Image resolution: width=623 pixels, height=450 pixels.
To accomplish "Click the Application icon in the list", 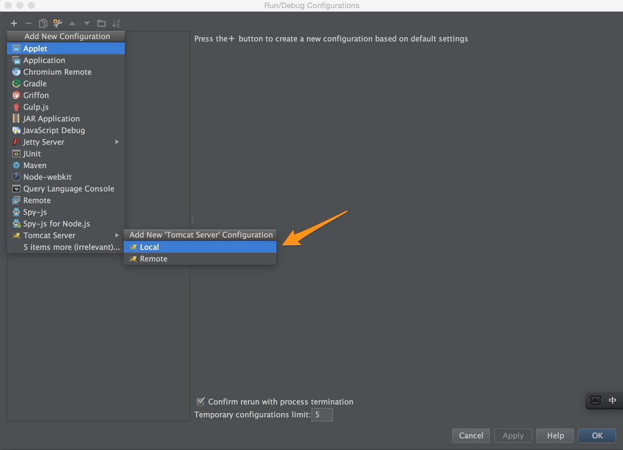I will 16,60.
